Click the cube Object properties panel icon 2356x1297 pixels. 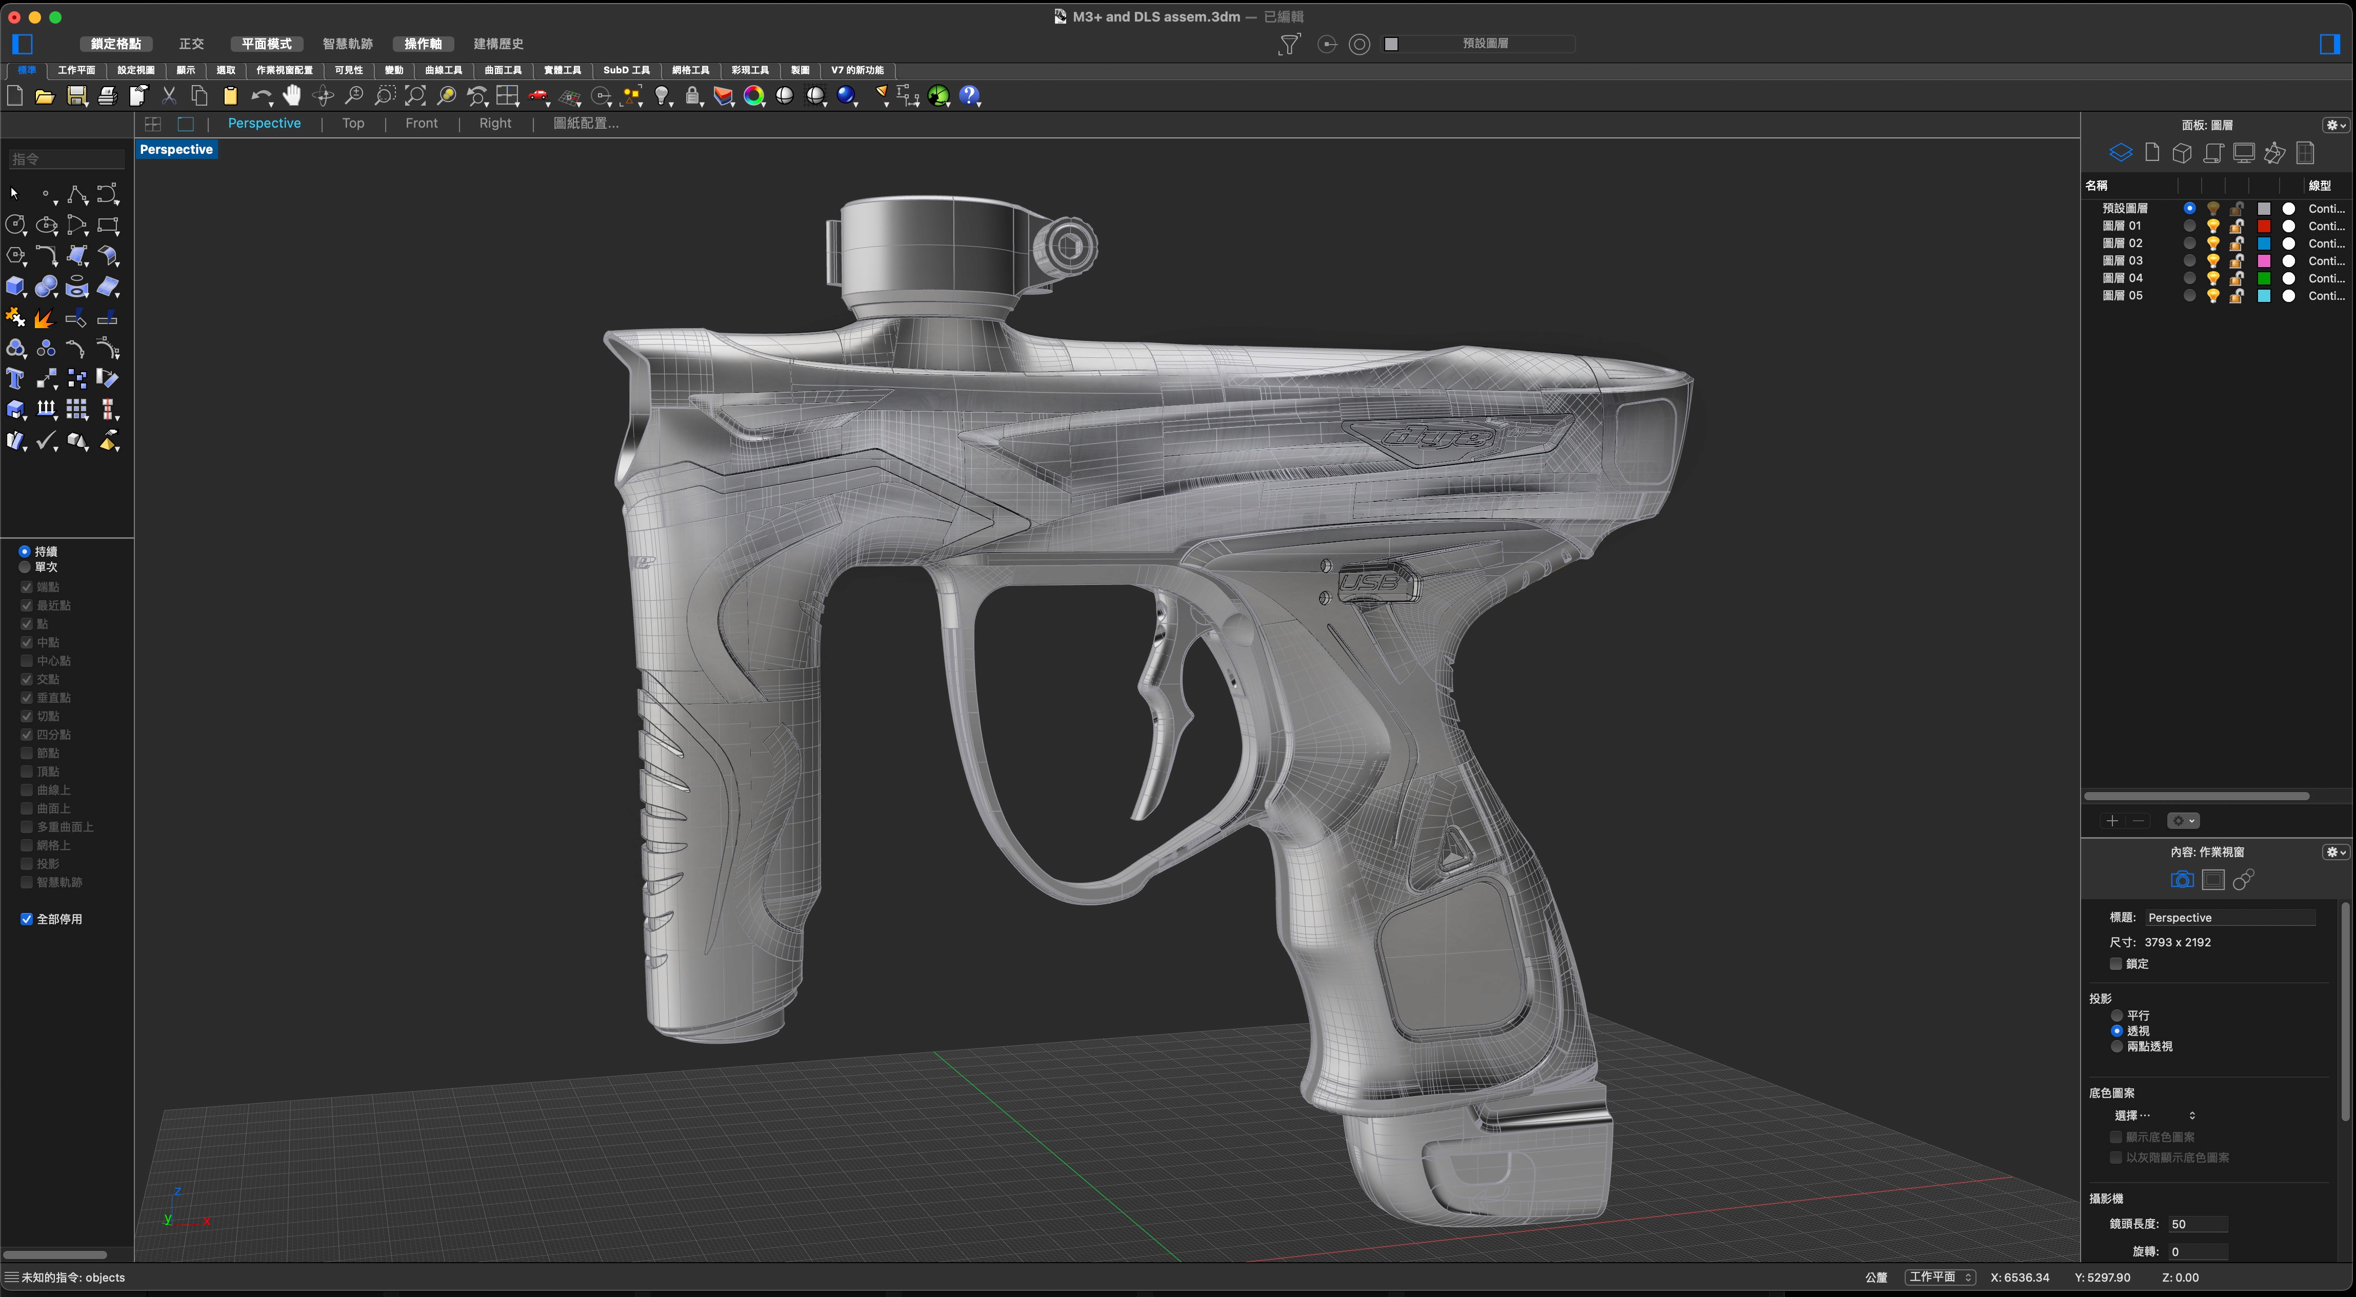2182,153
